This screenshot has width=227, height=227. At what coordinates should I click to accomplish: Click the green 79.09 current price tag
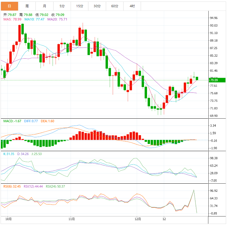pyautogui.click(x=217, y=80)
